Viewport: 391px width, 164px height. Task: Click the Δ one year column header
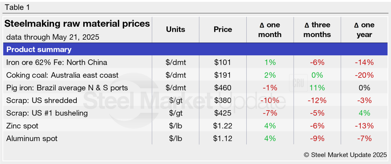(x=363, y=30)
